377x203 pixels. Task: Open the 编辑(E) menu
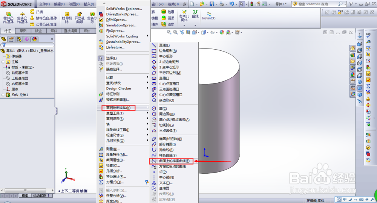click(60, 4)
